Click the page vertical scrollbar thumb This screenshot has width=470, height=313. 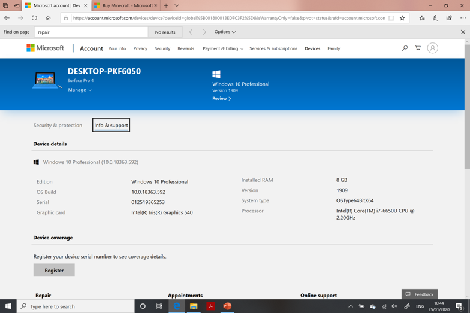click(467, 107)
